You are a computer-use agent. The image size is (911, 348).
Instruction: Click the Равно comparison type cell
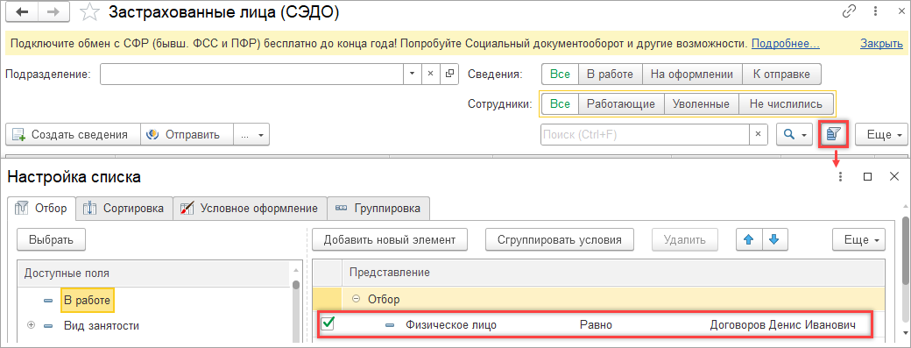(x=597, y=326)
